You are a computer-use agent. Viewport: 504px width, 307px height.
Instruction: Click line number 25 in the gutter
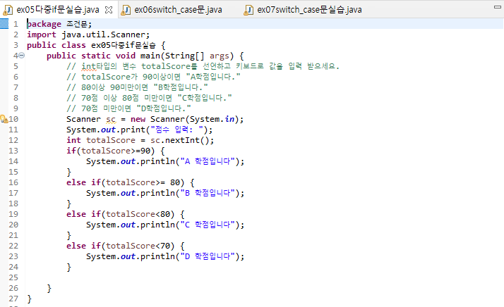tap(13, 277)
